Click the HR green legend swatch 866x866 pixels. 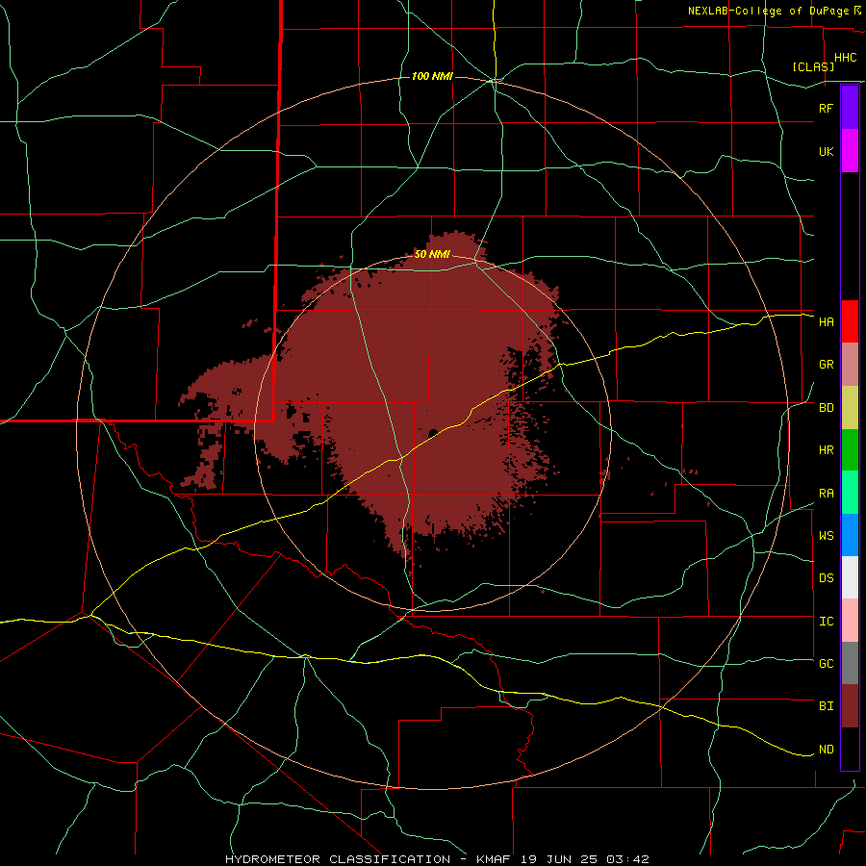click(x=850, y=450)
